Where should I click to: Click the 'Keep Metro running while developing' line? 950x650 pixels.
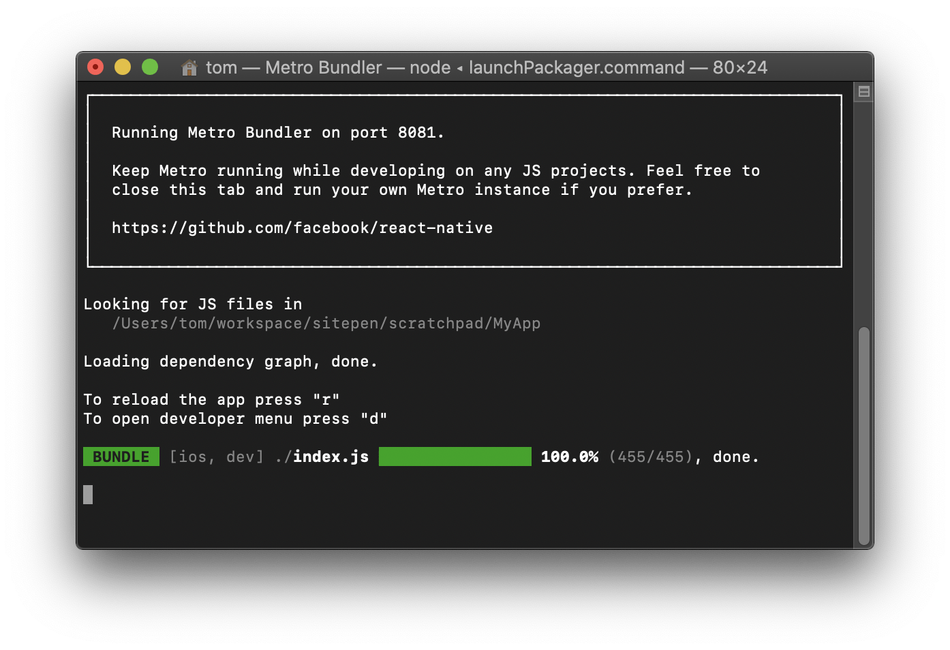(435, 170)
